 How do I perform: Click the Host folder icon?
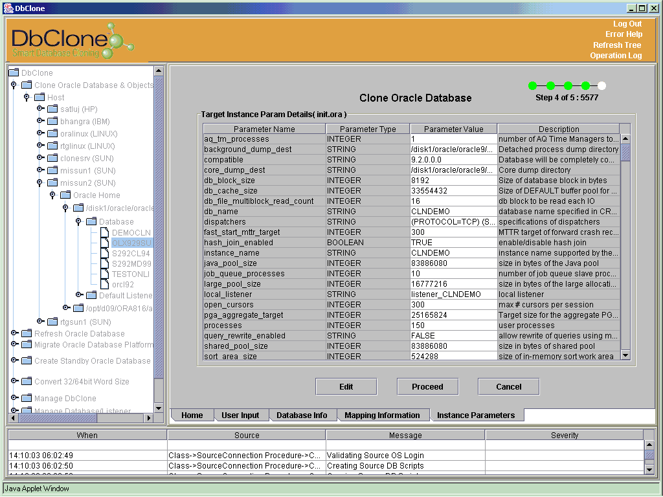click(39, 97)
